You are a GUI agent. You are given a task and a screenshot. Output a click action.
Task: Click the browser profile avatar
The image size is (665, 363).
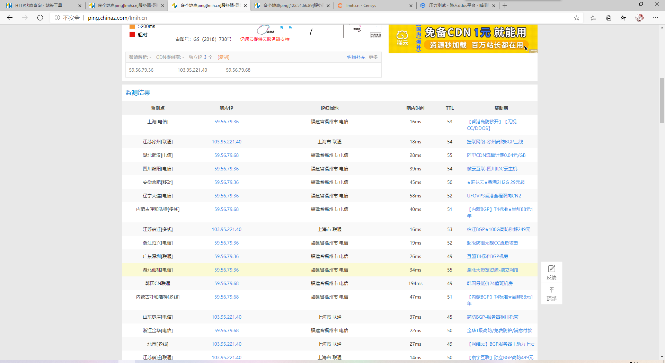click(640, 18)
